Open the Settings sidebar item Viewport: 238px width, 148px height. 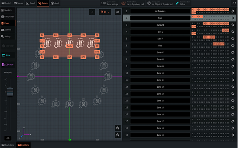point(8,36)
